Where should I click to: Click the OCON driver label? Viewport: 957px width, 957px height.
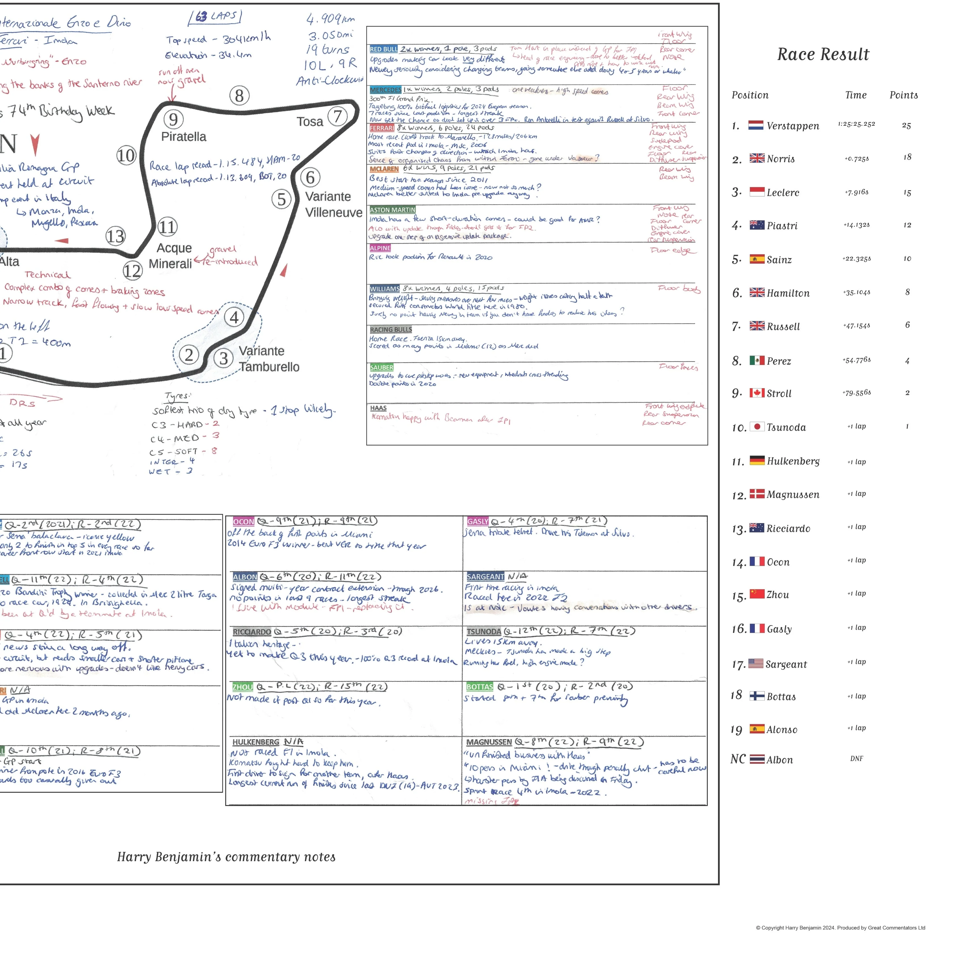tap(243, 521)
